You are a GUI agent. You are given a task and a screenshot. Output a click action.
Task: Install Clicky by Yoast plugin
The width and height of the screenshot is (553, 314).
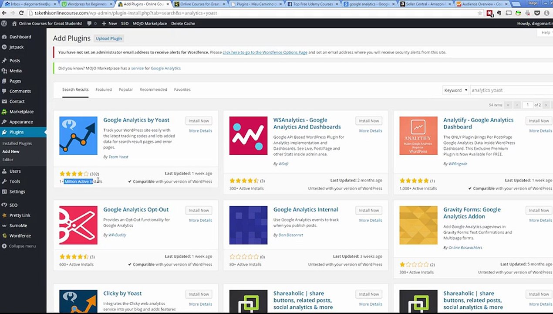pos(199,294)
